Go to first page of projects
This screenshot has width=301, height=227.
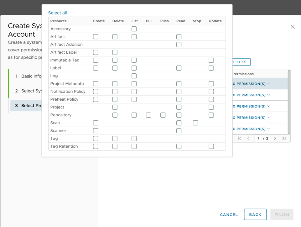click(240, 138)
